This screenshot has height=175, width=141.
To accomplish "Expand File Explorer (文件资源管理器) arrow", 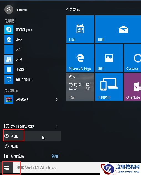I will click(x=57, y=126).
